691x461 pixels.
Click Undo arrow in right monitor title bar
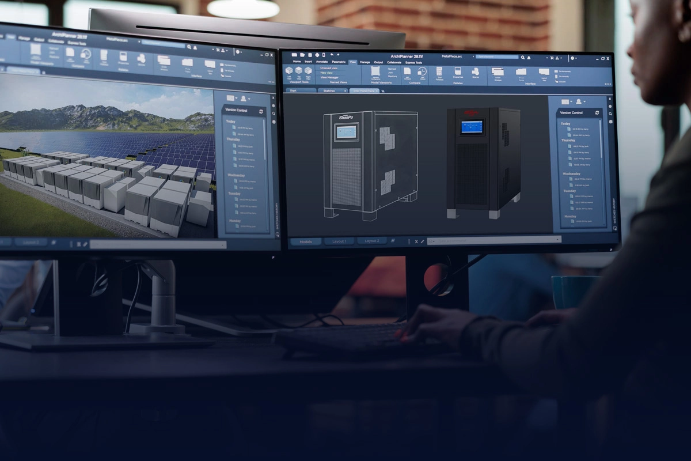point(332,55)
